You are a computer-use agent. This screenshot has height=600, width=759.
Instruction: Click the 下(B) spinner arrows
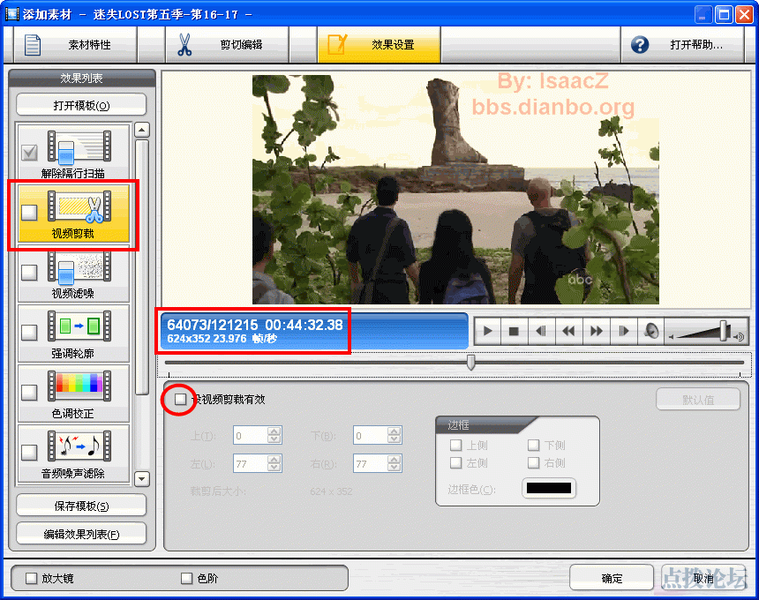[x=394, y=436]
